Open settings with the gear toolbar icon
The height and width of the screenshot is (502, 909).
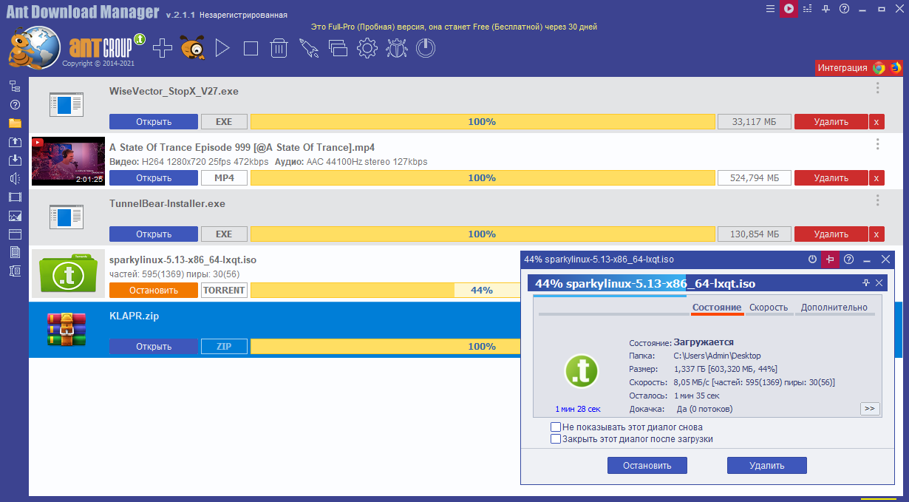coord(367,48)
